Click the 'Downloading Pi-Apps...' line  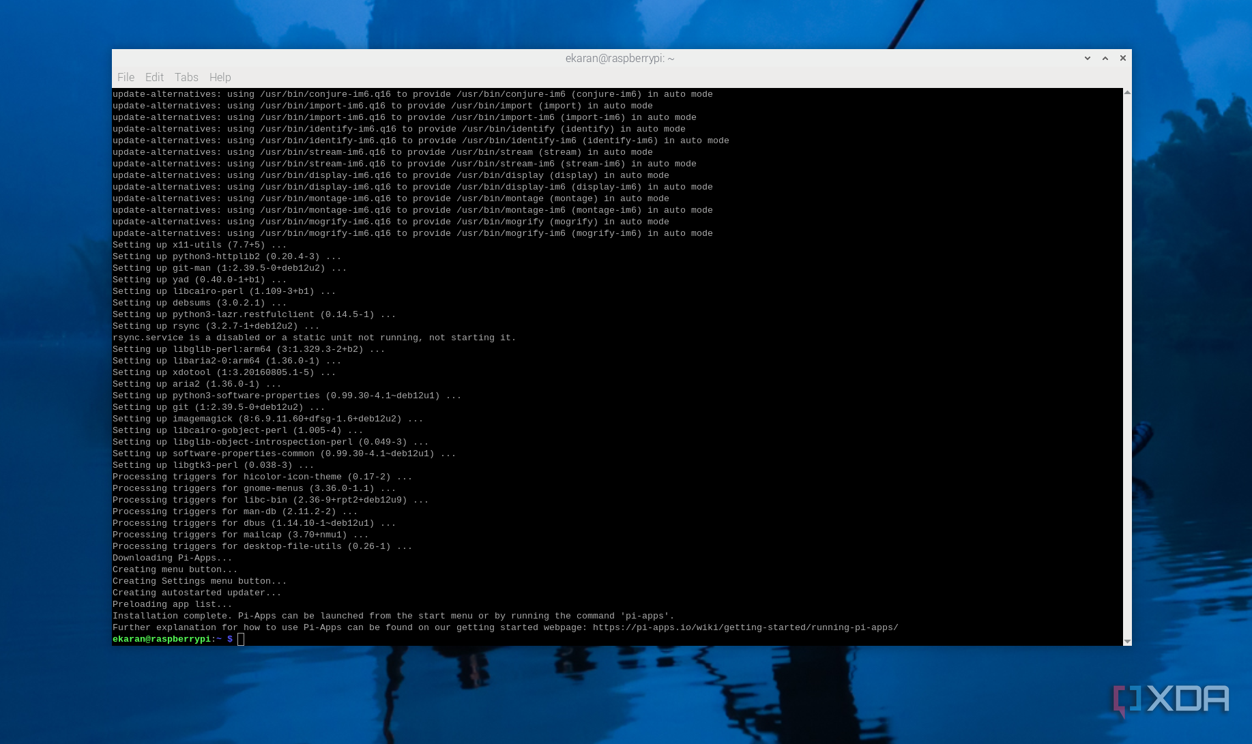coord(173,558)
